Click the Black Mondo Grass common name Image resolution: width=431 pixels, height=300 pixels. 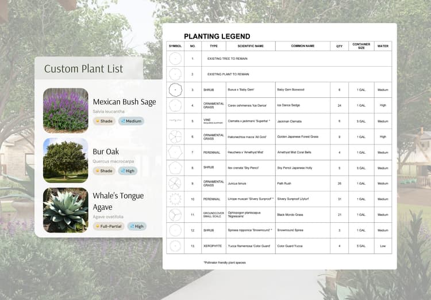[x=290, y=215]
